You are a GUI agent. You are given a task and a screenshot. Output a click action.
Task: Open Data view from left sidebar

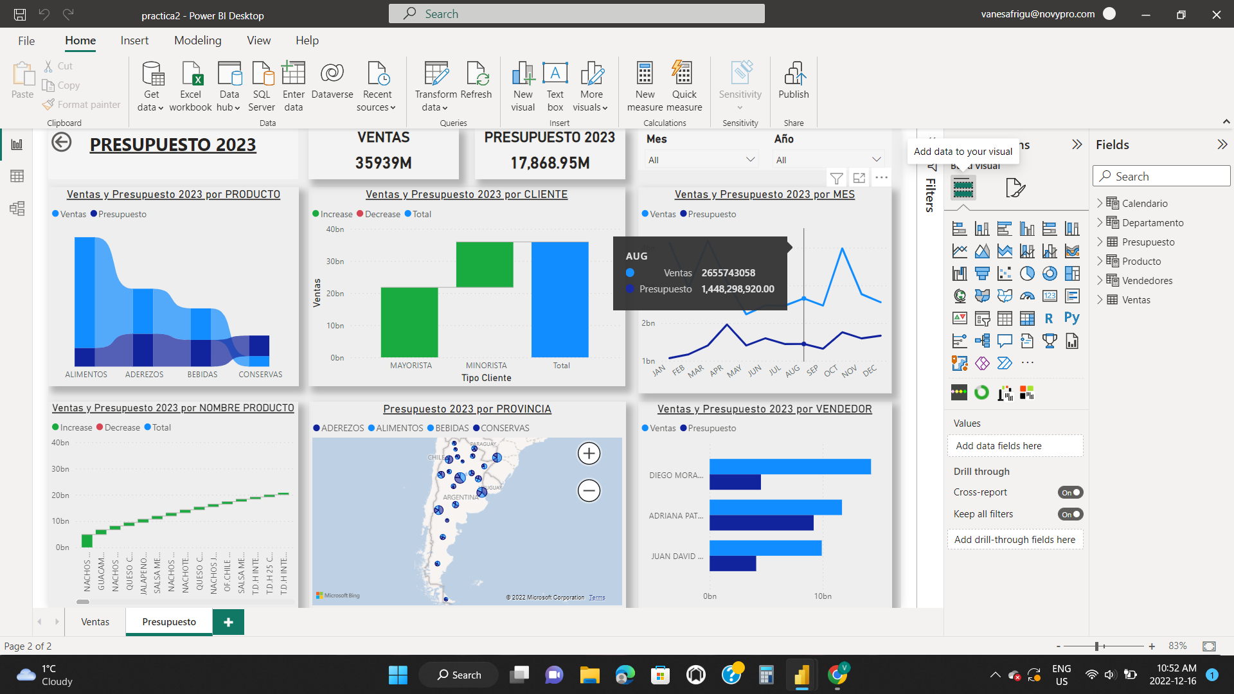point(17,176)
